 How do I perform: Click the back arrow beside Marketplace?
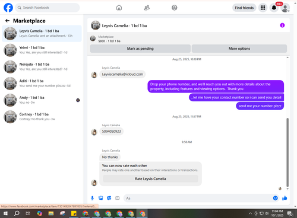pos(7,21)
